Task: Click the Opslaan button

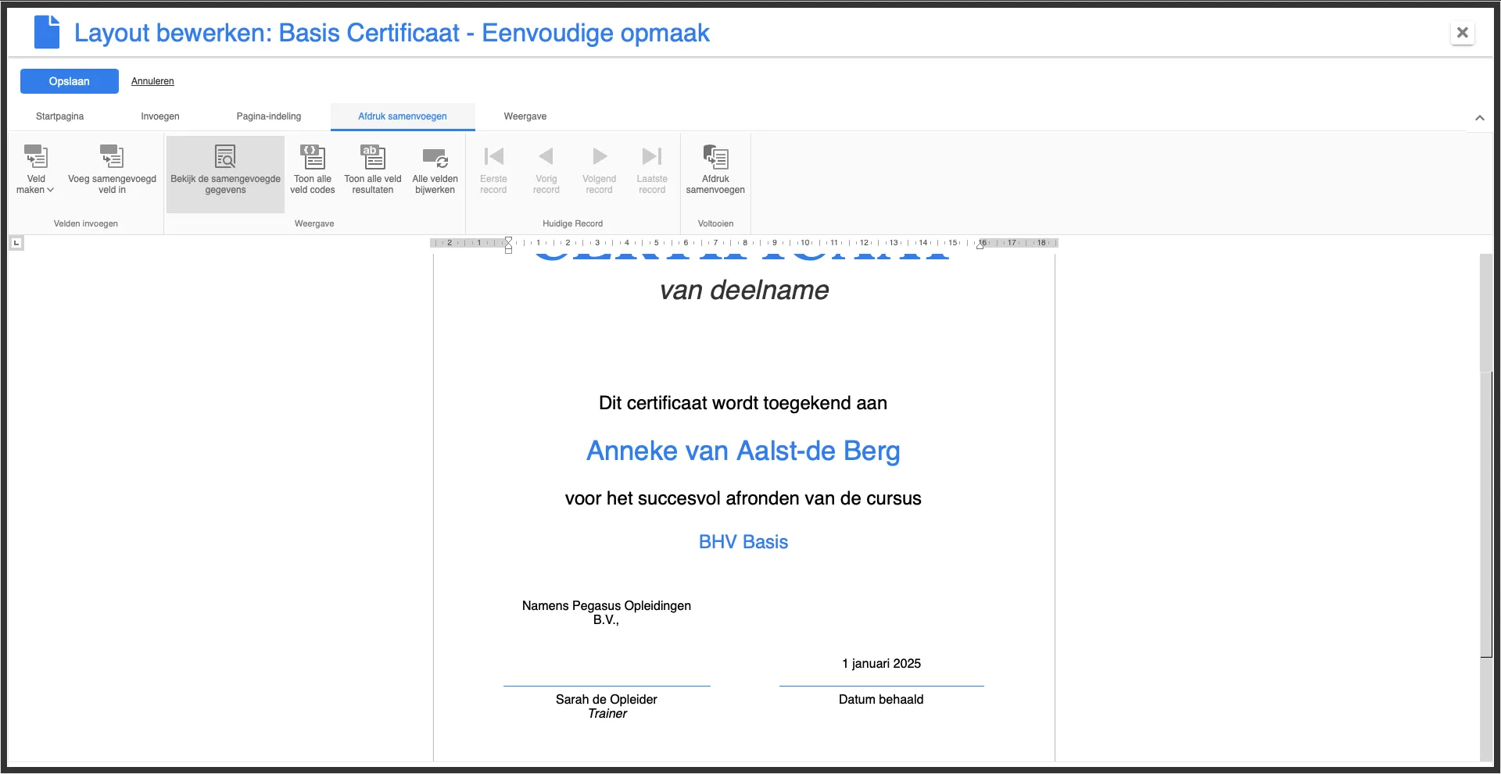Action: pos(69,81)
